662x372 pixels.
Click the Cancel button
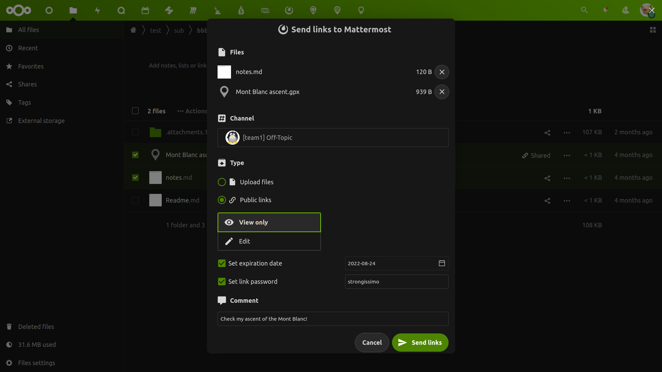click(x=372, y=342)
